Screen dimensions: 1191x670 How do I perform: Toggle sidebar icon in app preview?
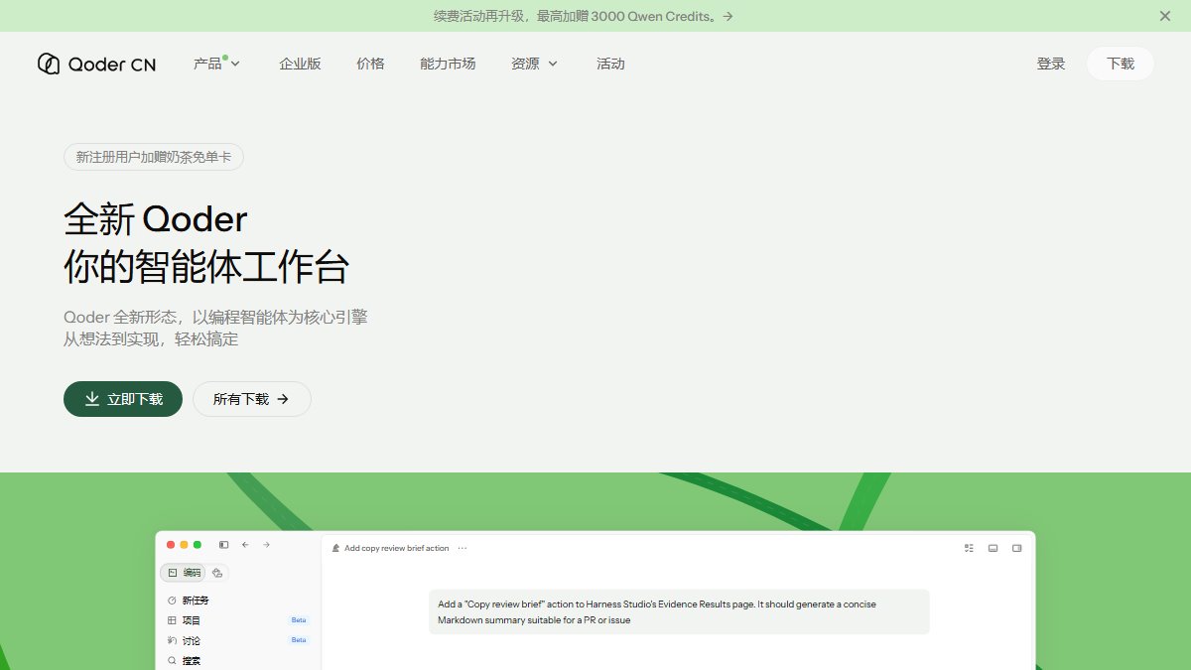[x=224, y=545]
